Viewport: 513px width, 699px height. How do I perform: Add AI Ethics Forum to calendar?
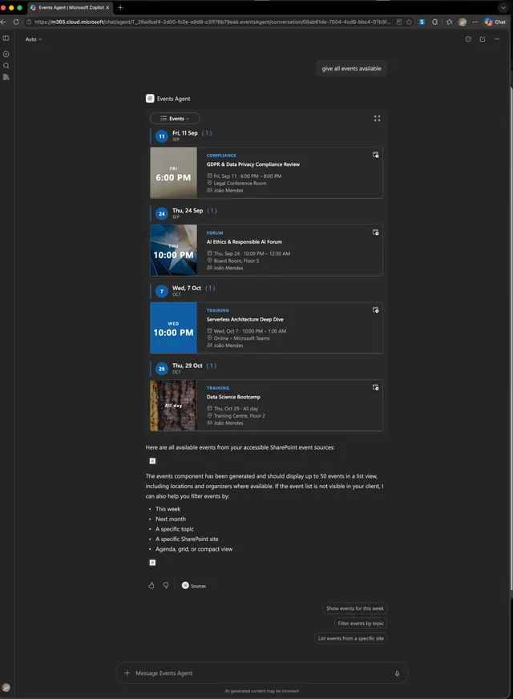pos(376,232)
